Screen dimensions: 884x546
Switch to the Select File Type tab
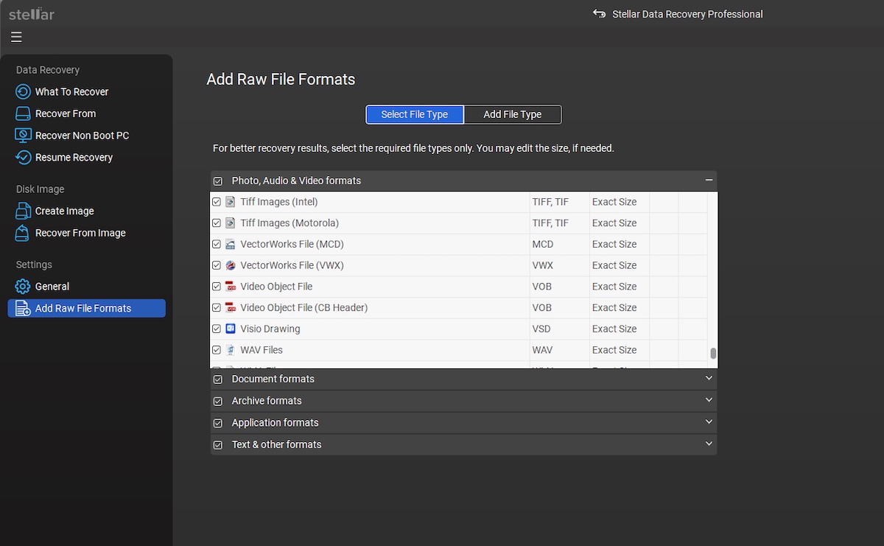coord(415,114)
